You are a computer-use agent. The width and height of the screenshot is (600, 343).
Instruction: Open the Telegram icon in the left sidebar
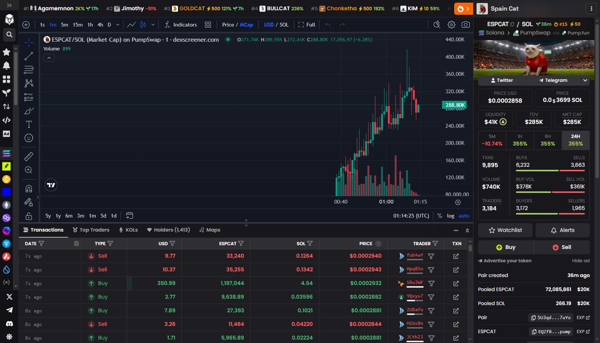click(9, 310)
